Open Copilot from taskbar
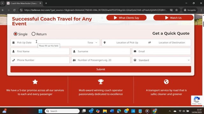The height and width of the screenshot is (114, 204). click(98, 111)
